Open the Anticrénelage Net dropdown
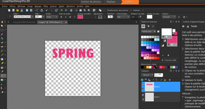Image resolution: width=205 pixels, height=109 pixels. click(x=123, y=17)
